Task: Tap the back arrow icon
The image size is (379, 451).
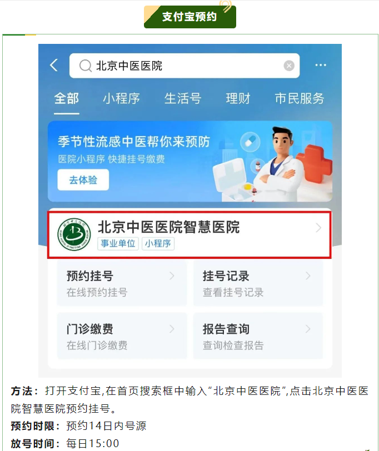Action: pyautogui.click(x=54, y=65)
